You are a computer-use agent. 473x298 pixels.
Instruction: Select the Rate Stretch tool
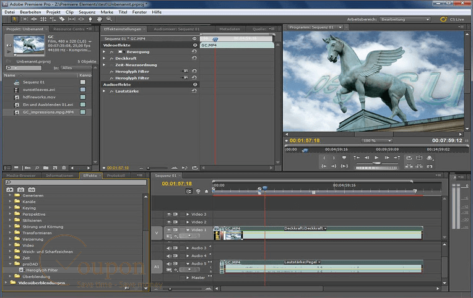[x=53, y=19]
